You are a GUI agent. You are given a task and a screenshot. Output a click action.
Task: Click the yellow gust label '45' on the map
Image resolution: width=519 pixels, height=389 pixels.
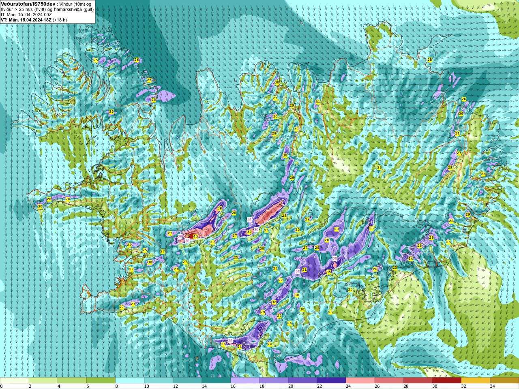(x=195, y=236)
